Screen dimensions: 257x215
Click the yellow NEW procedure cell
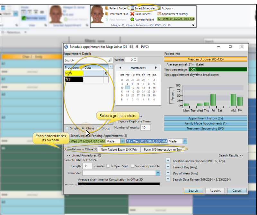coord(74,73)
